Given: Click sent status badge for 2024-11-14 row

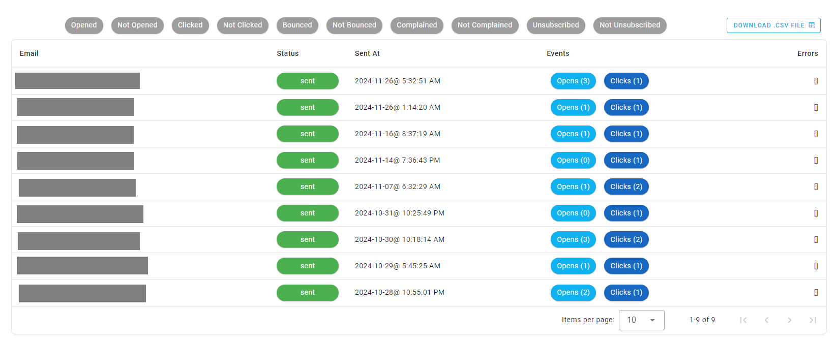Looking at the screenshot, I should click(x=308, y=160).
